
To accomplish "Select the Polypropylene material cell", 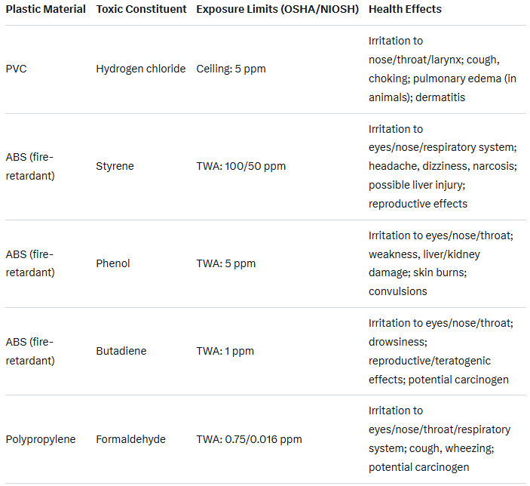I will (41, 439).
